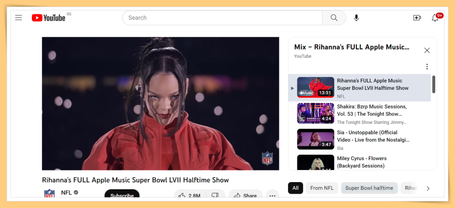
Task: Subscribe to the NFL channel
Action: click(122, 195)
